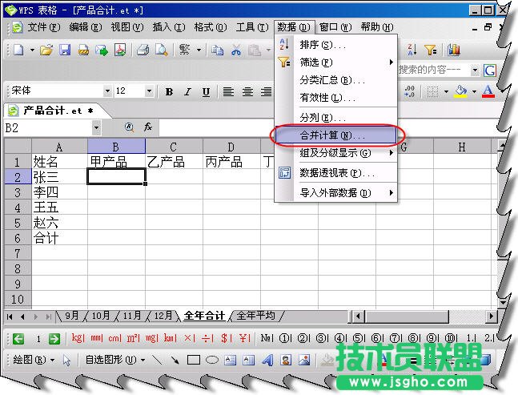Viewport: 518px width, 395px height.
Task: Open the search box dropdown arrow
Action: point(475,70)
